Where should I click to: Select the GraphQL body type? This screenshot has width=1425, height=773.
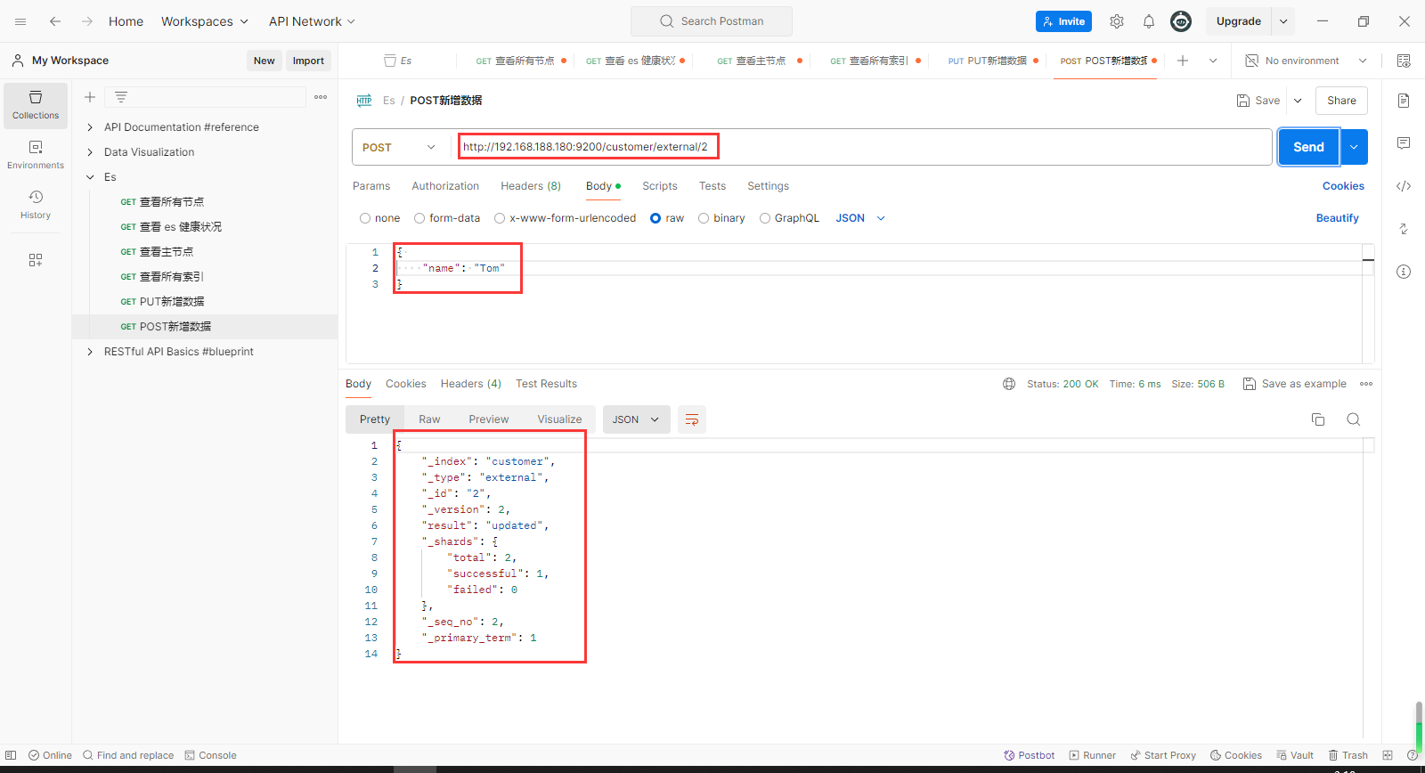[x=765, y=218]
